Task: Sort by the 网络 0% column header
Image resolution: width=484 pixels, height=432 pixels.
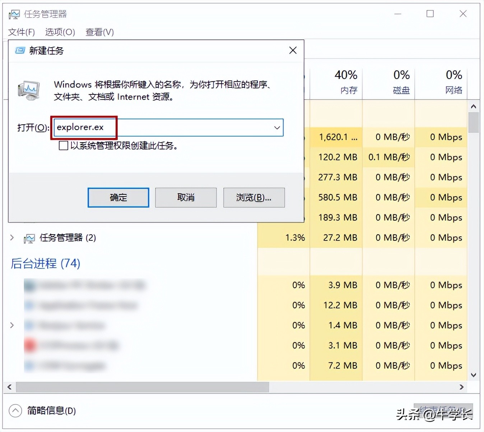Action: tap(441, 82)
